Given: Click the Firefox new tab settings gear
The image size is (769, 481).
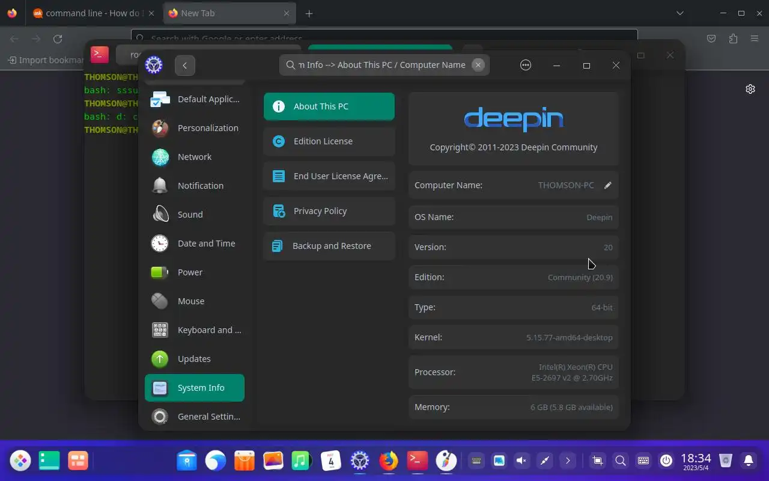Looking at the screenshot, I should pos(750,89).
